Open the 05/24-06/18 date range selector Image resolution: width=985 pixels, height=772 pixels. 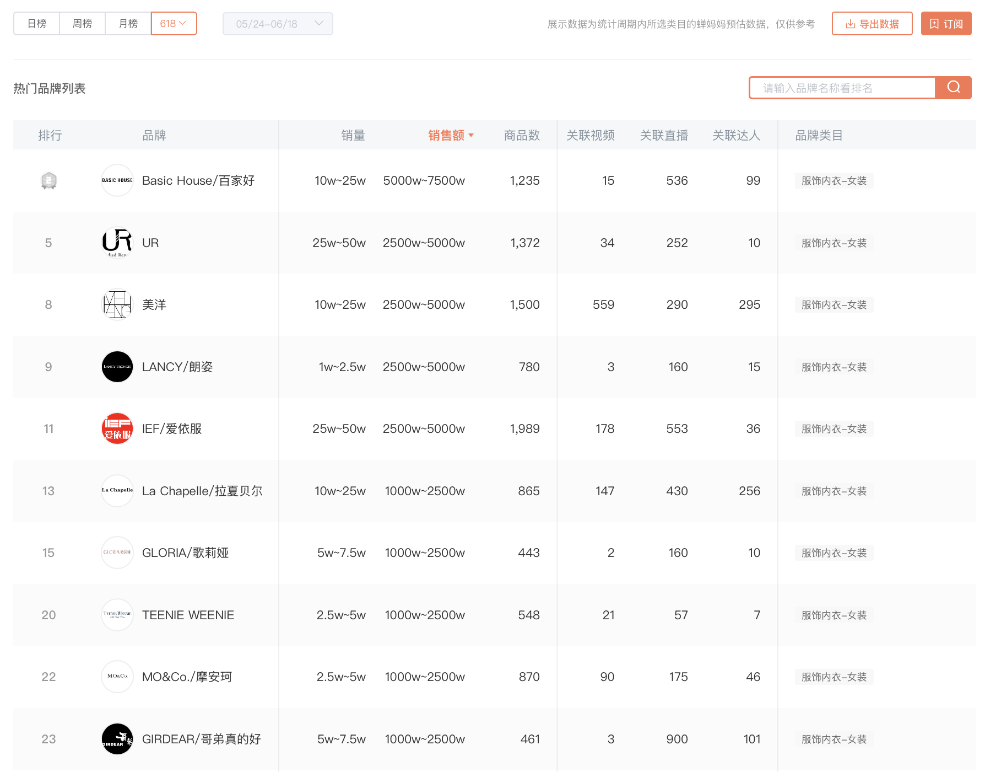(x=278, y=24)
